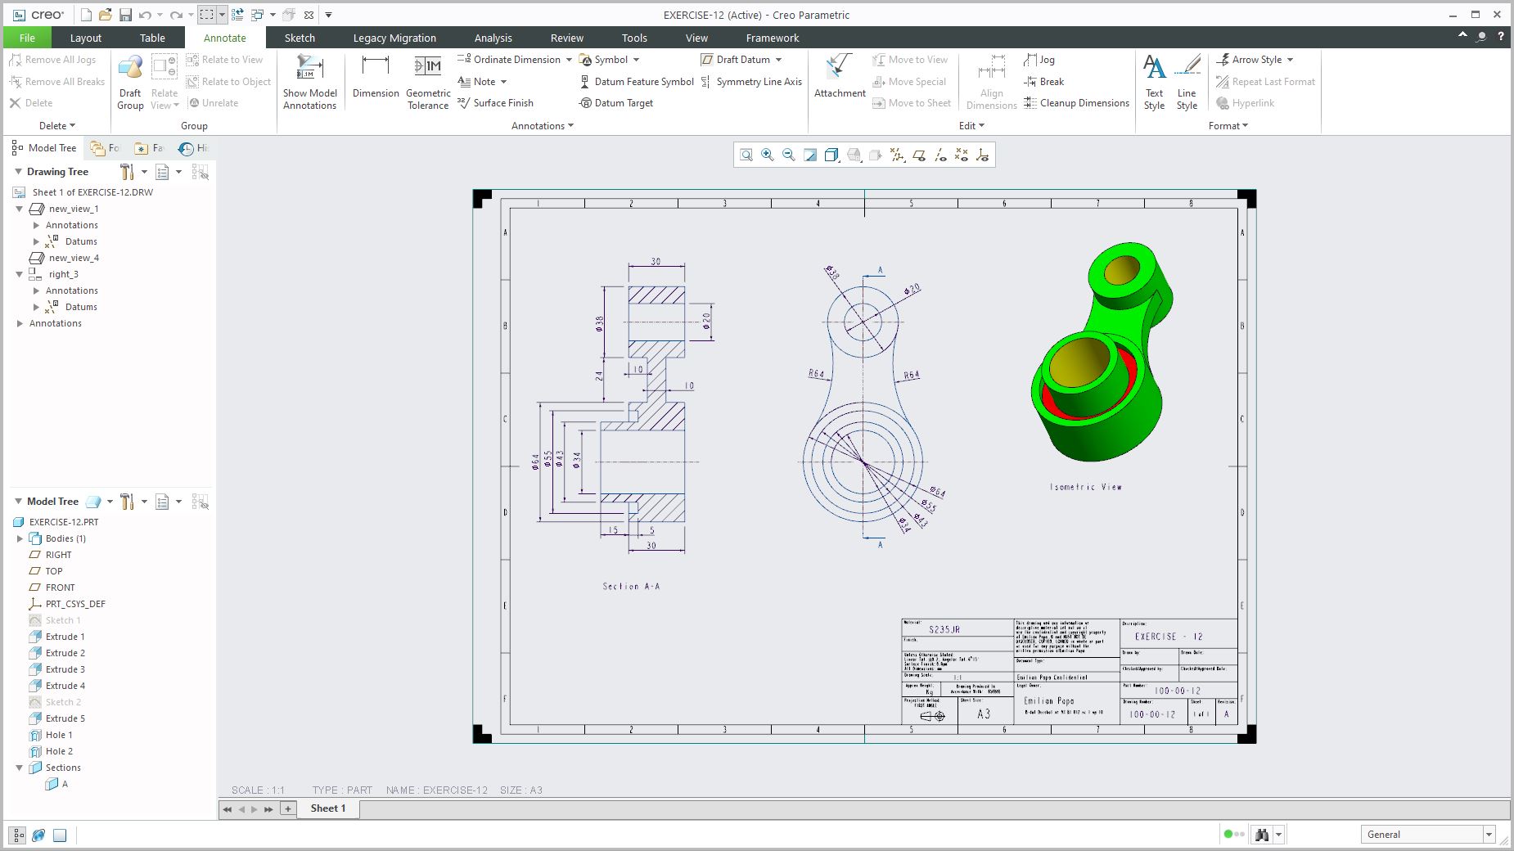The height and width of the screenshot is (851, 1514).
Task: Click Show Model Annotations
Action: click(x=310, y=82)
